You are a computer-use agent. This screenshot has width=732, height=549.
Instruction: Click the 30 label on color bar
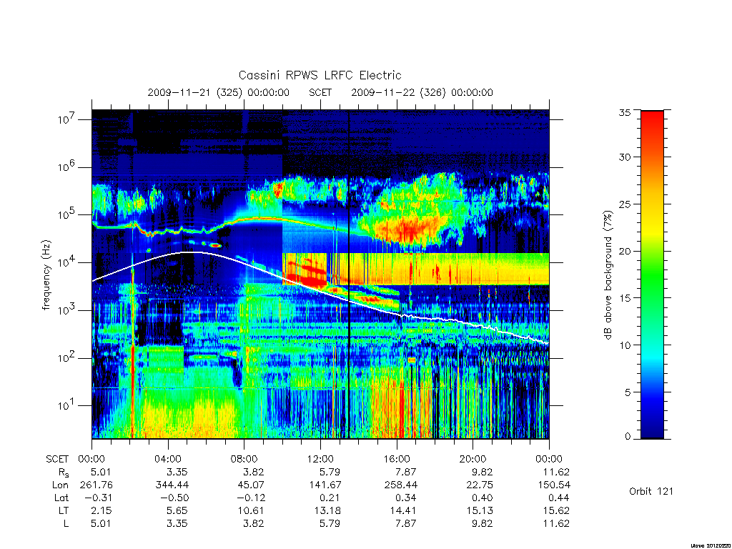pos(625,157)
